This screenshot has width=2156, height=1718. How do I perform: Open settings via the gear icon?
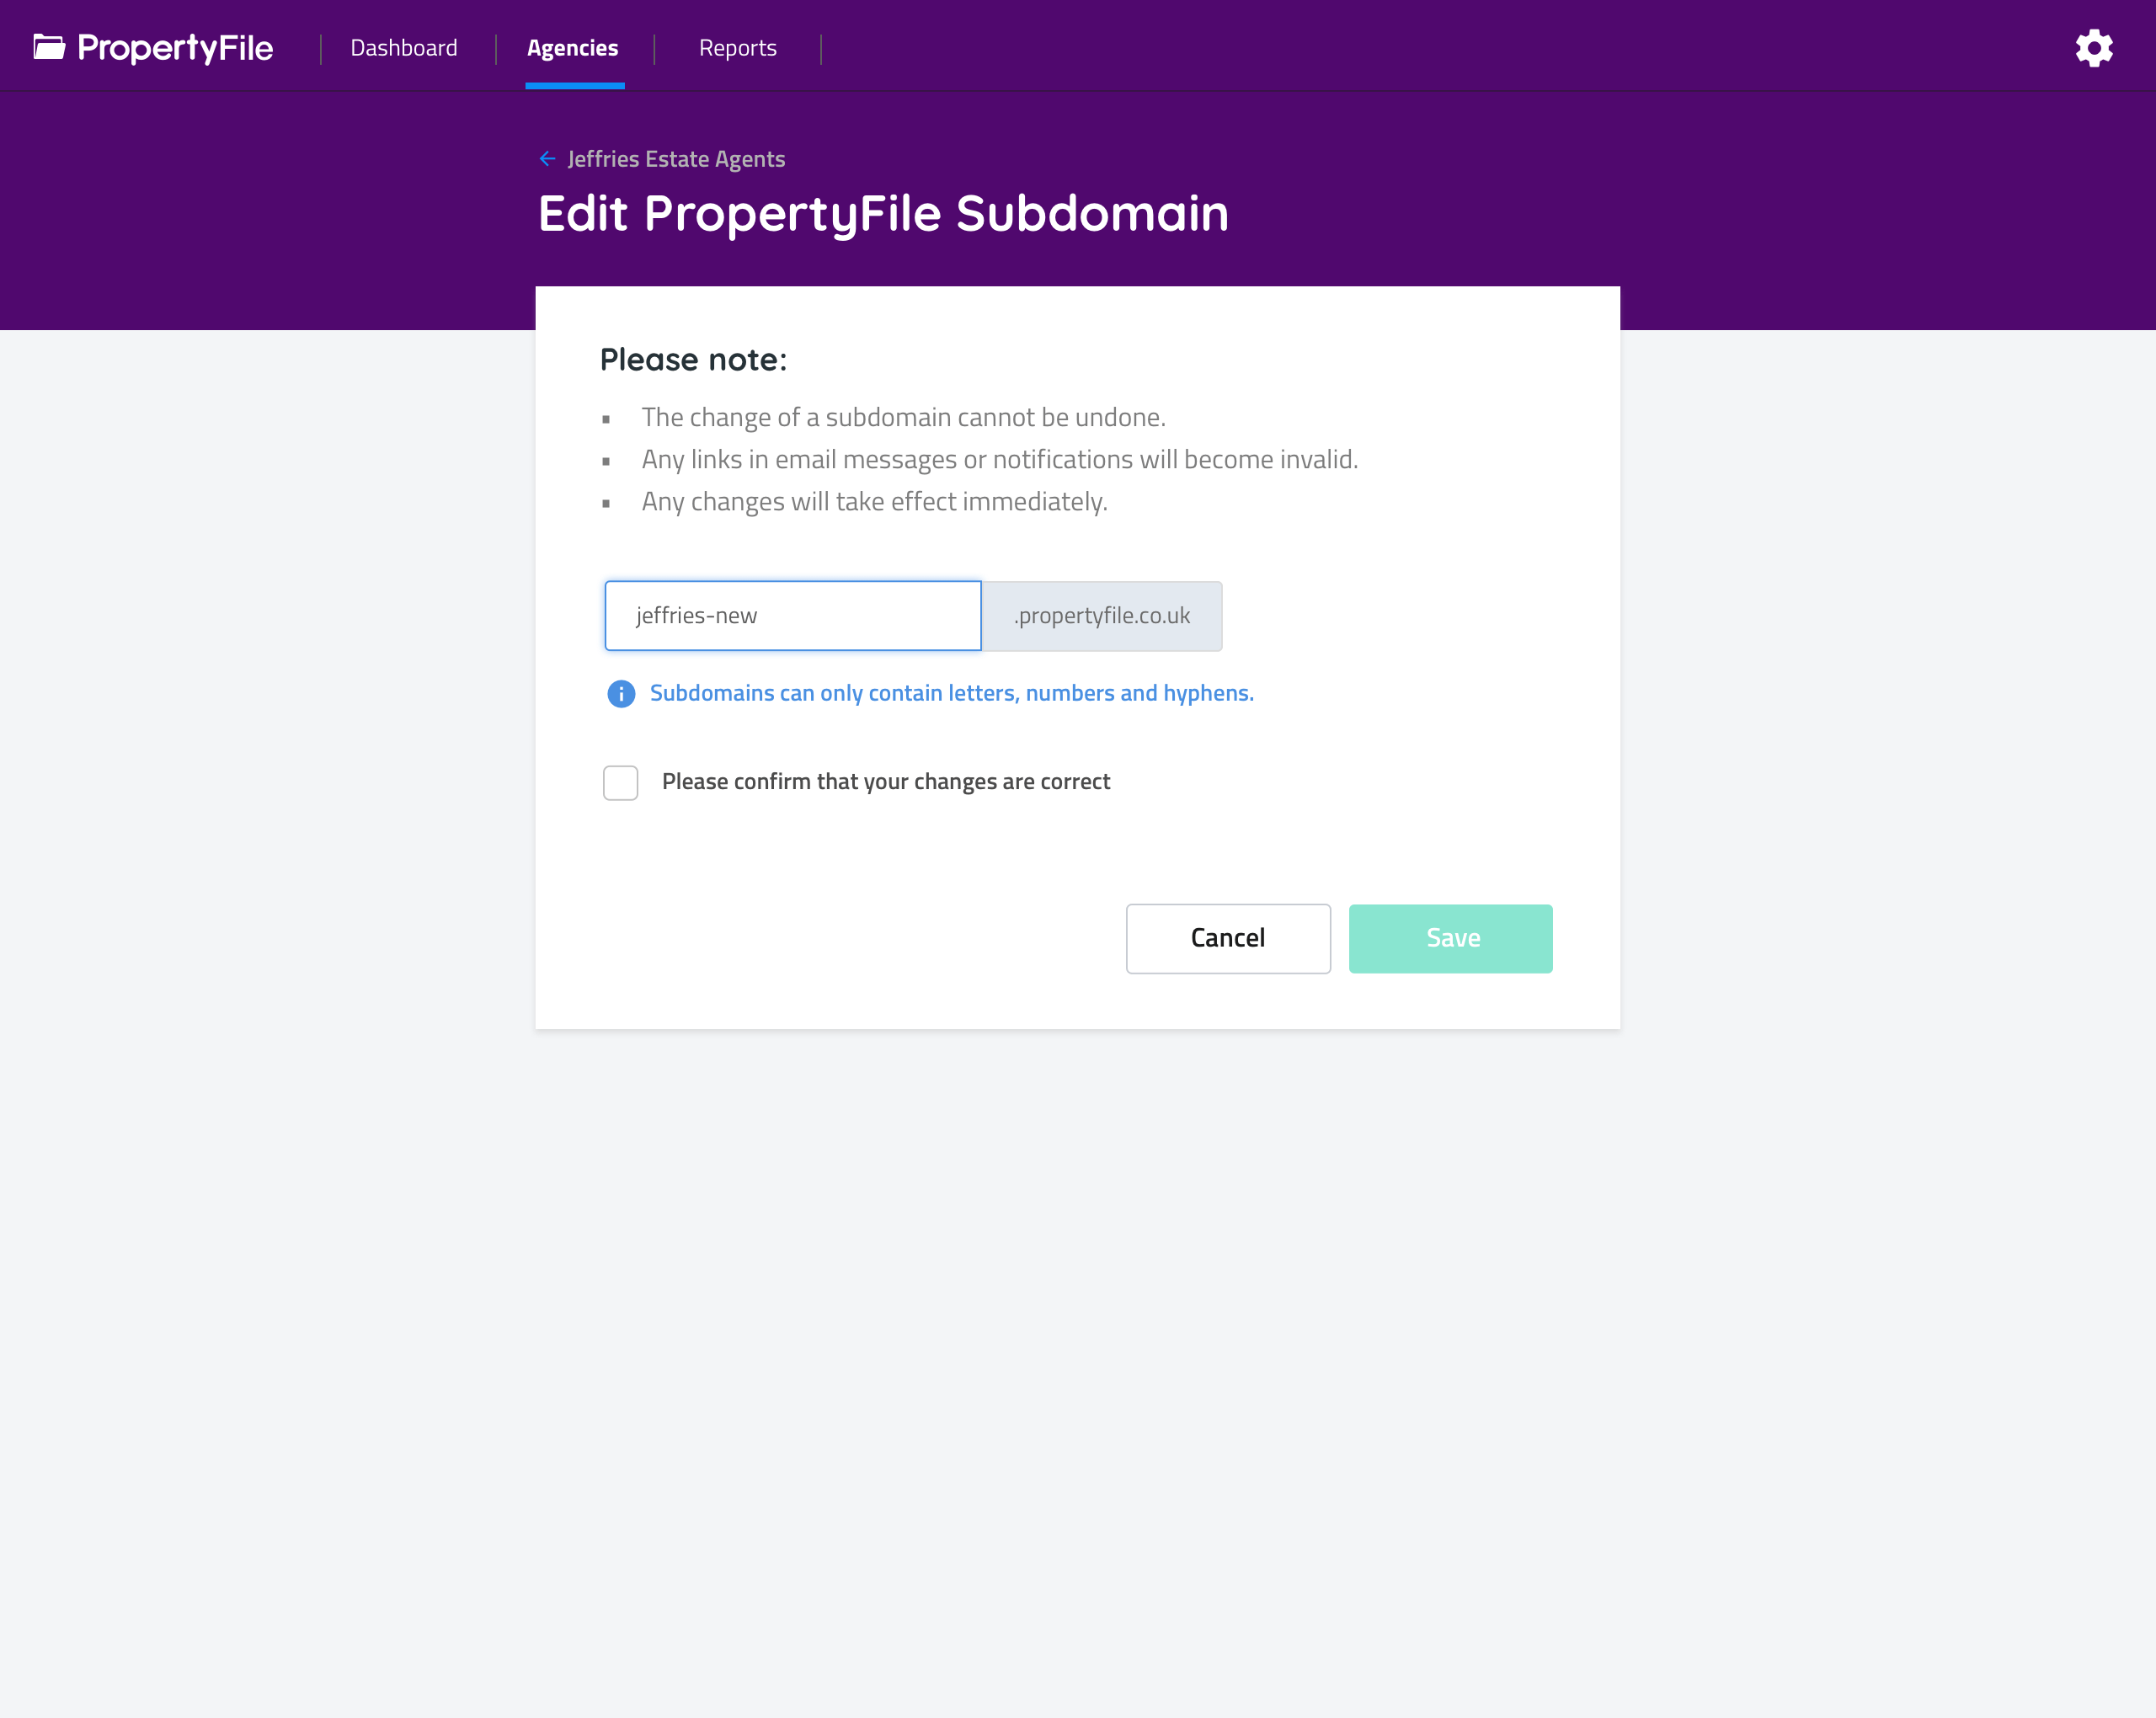point(2093,48)
